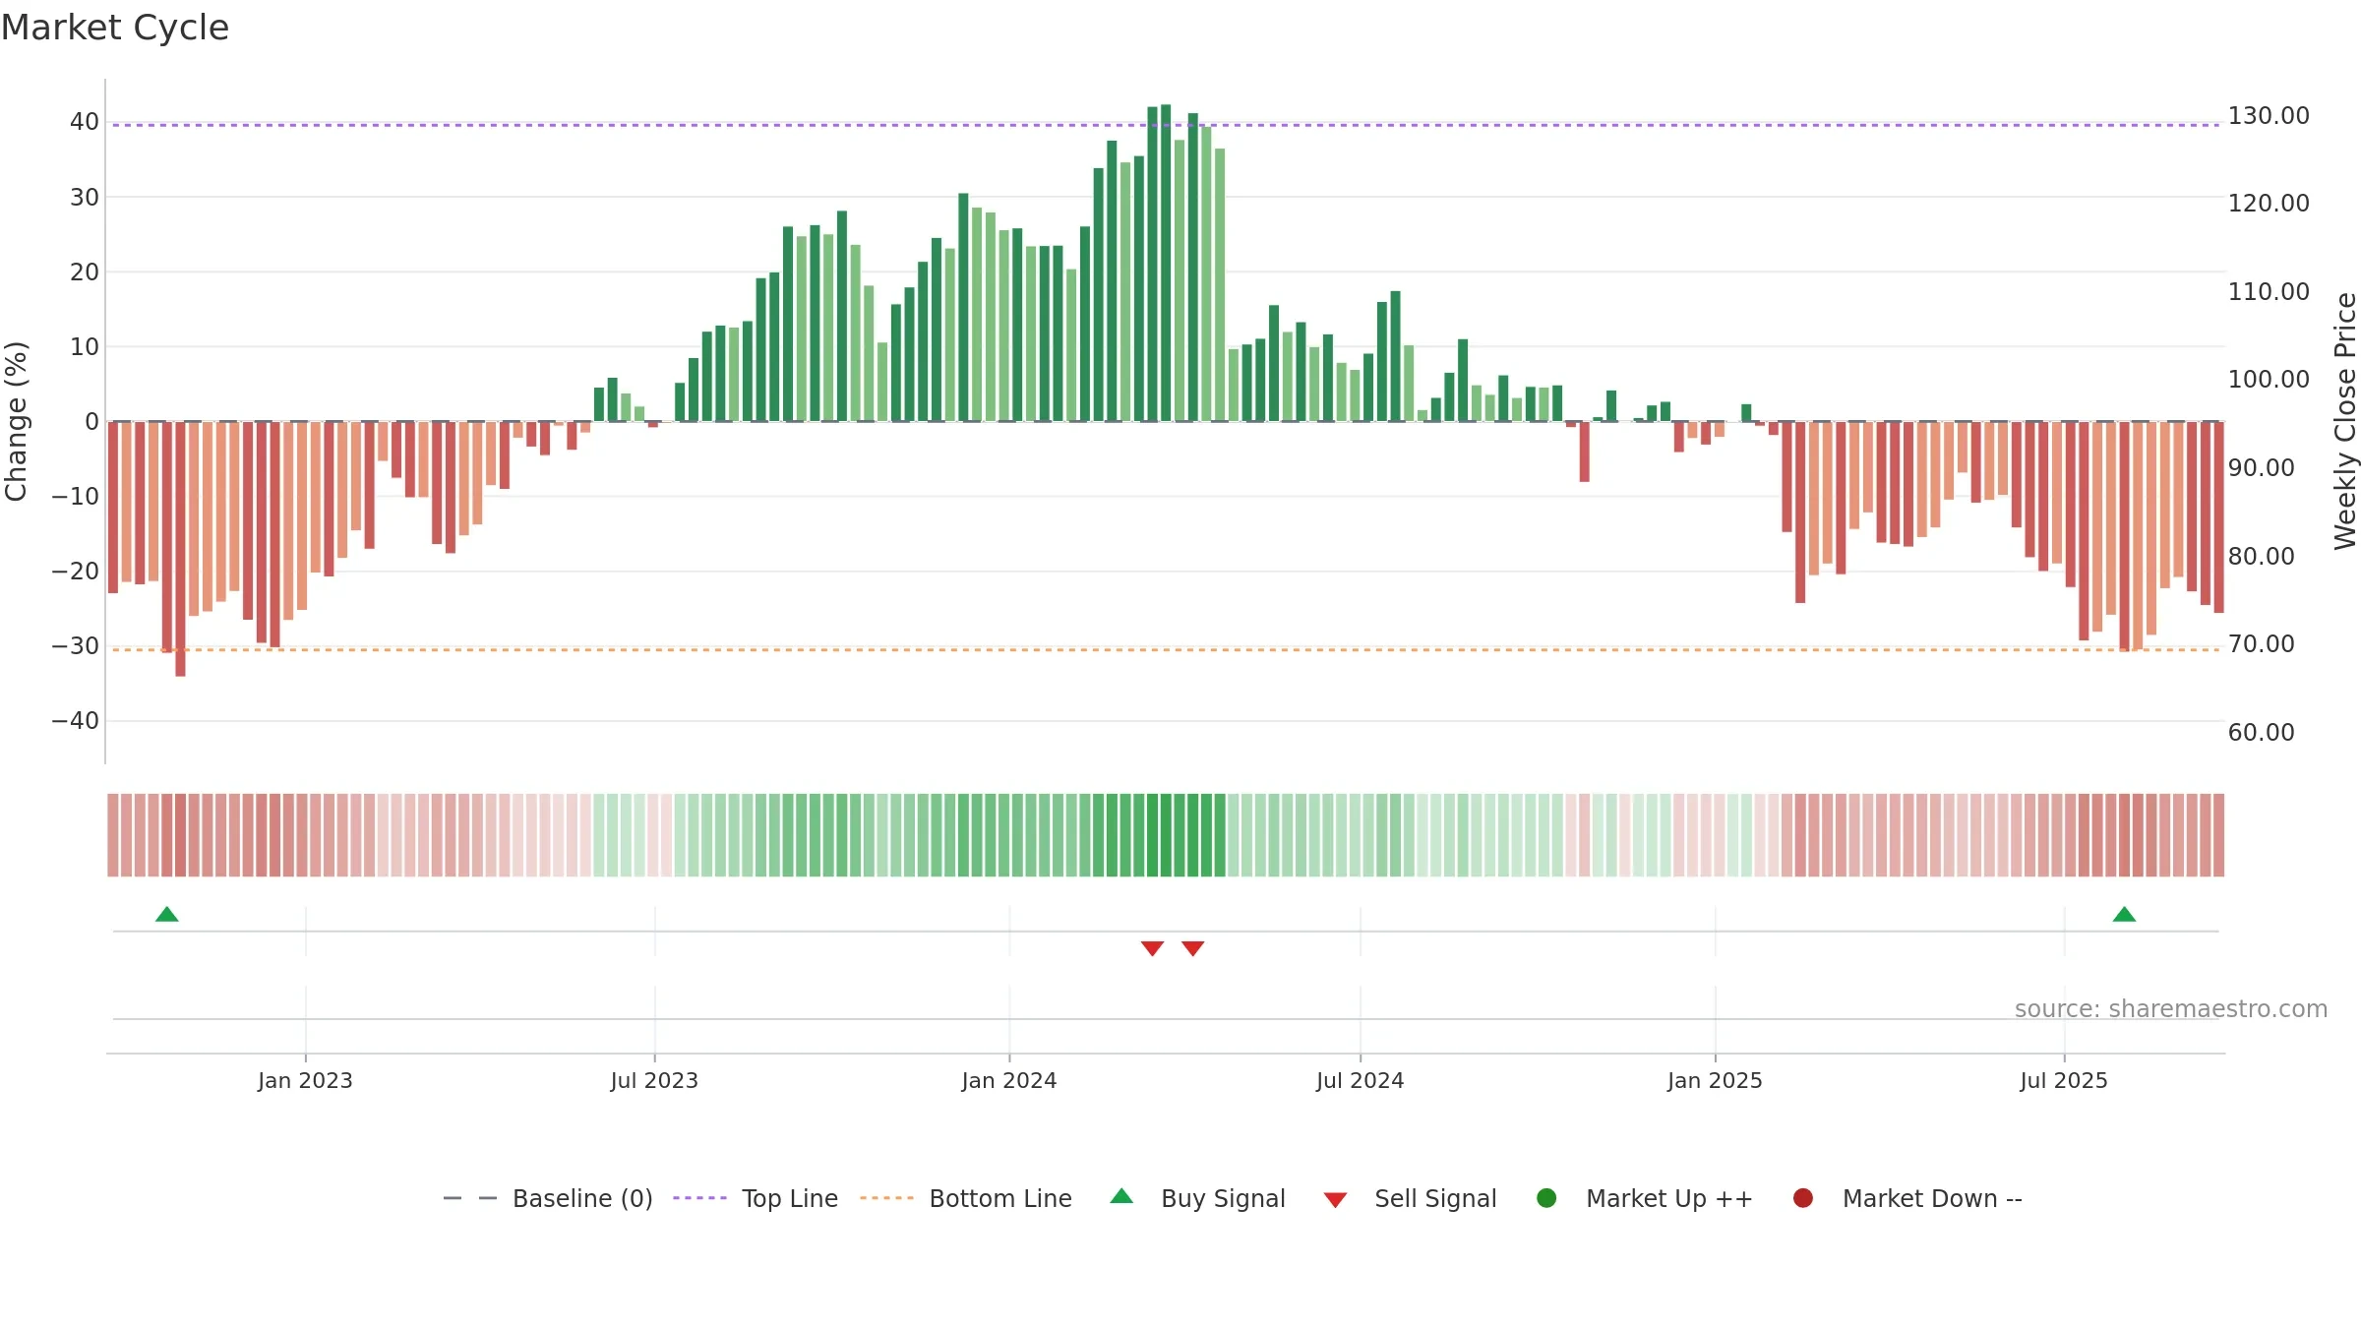Image resolution: width=2361 pixels, height=1328 pixels.
Task: Click the Jul 2024 axis label
Action: (x=1361, y=1081)
